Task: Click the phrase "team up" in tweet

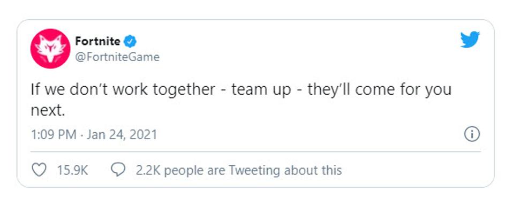Action: pos(261,90)
